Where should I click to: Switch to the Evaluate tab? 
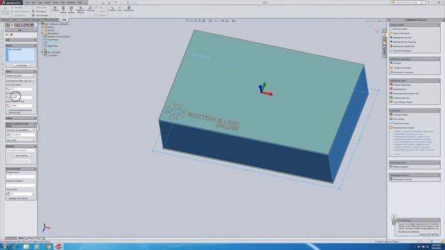[x=26, y=20]
